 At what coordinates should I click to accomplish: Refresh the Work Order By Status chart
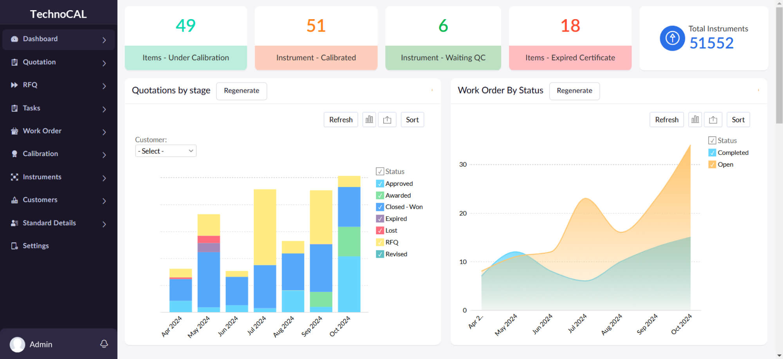pos(666,119)
